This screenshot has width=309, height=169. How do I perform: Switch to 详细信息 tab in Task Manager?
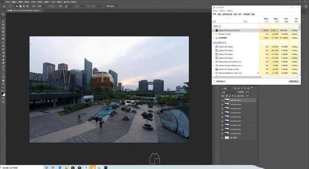[247, 14]
